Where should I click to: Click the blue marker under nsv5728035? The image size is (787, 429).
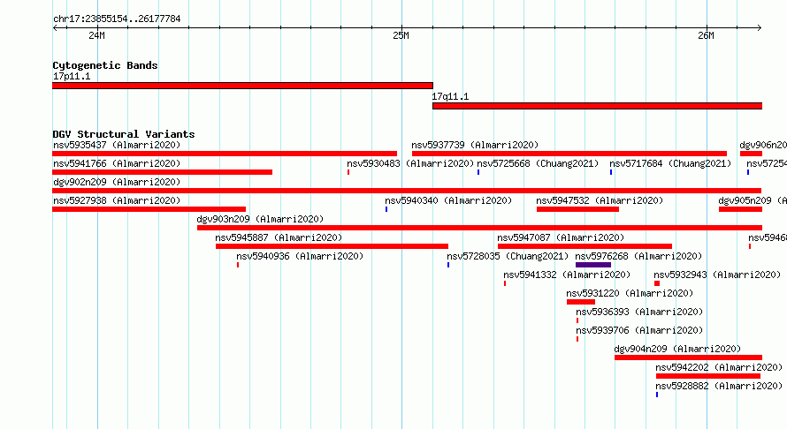[x=448, y=265]
